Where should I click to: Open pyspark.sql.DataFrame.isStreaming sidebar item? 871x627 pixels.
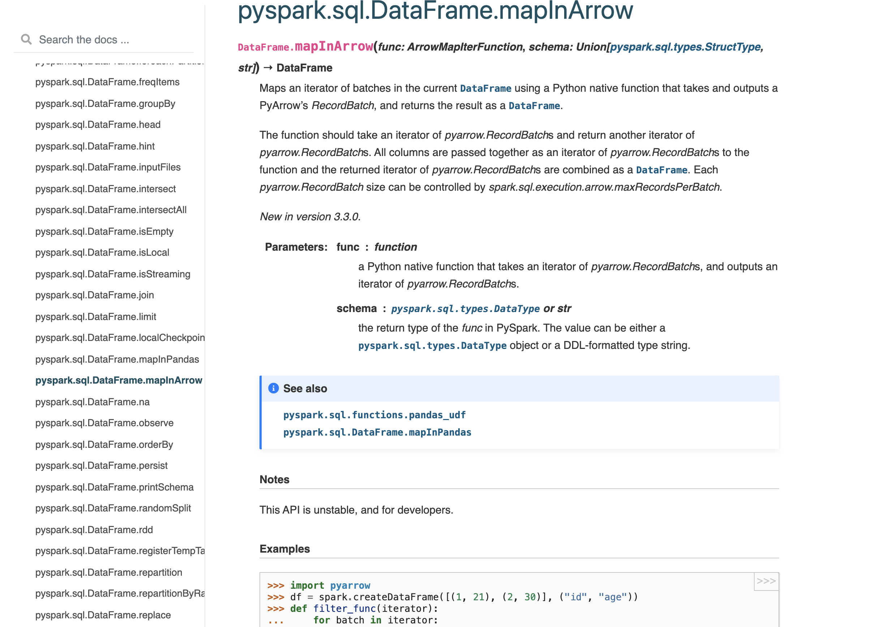click(x=113, y=274)
